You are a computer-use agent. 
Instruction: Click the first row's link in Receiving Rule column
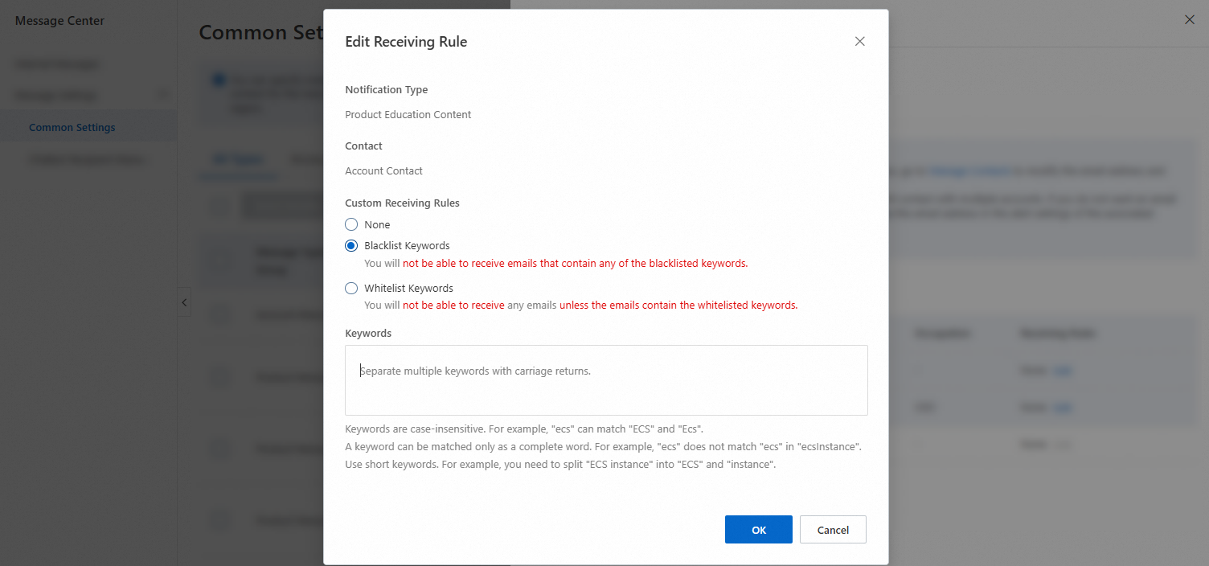1063,371
